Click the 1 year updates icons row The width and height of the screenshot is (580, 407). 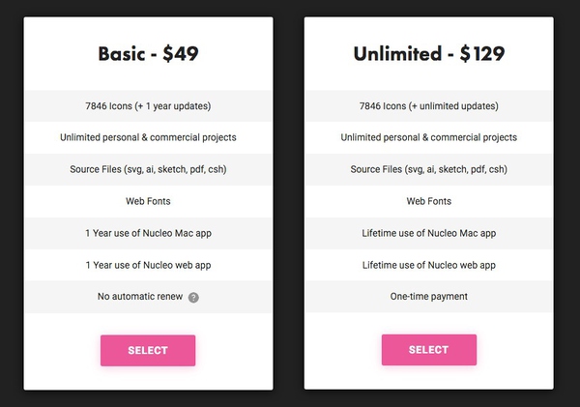[148, 105]
